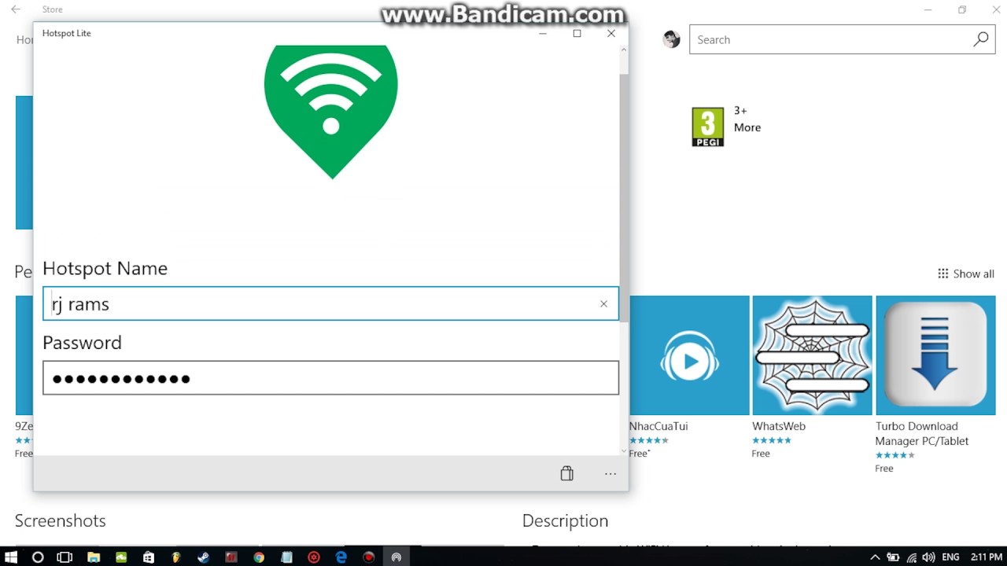Open the WhatsWeb app tile
This screenshot has height=566, width=1007.
[812, 355]
